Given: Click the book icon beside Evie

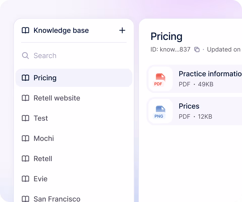Looking at the screenshot, I should [x=25, y=179].
